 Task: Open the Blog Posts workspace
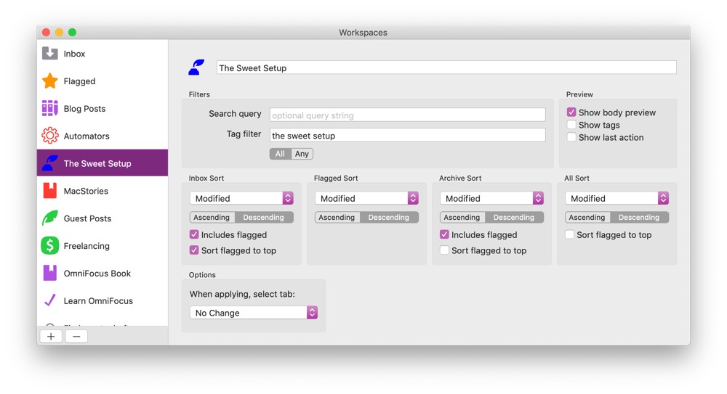(103, 108)
